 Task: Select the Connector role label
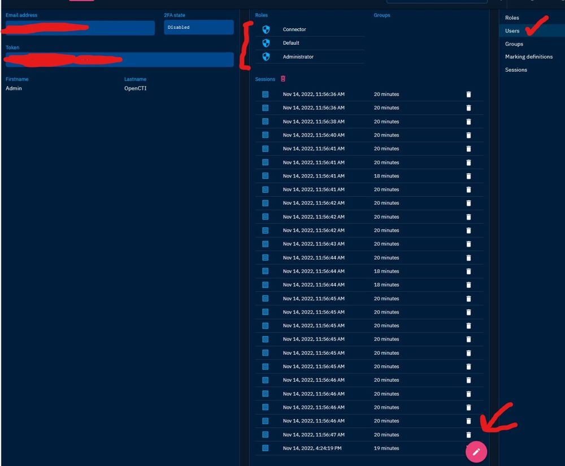[295, 29]
